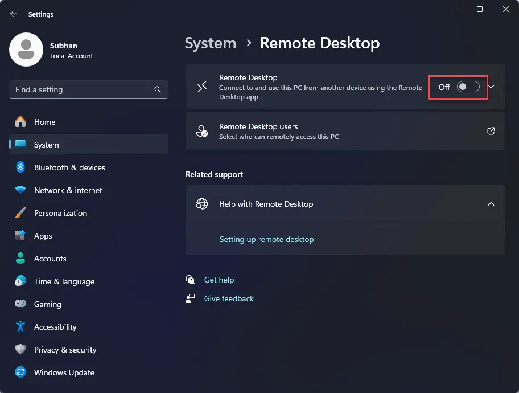Open Accounts settings

coord(89,258)
